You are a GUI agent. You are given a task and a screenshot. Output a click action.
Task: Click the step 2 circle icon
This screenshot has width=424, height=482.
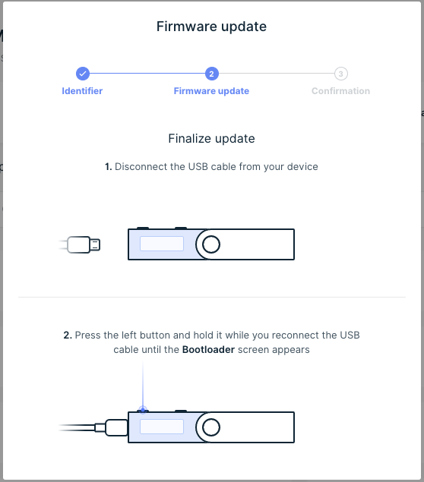tap(212, 74)
